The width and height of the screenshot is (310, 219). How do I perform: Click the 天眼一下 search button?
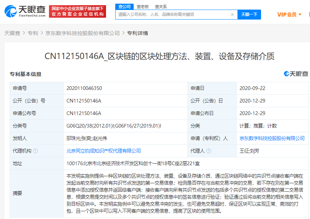(249, 14)
